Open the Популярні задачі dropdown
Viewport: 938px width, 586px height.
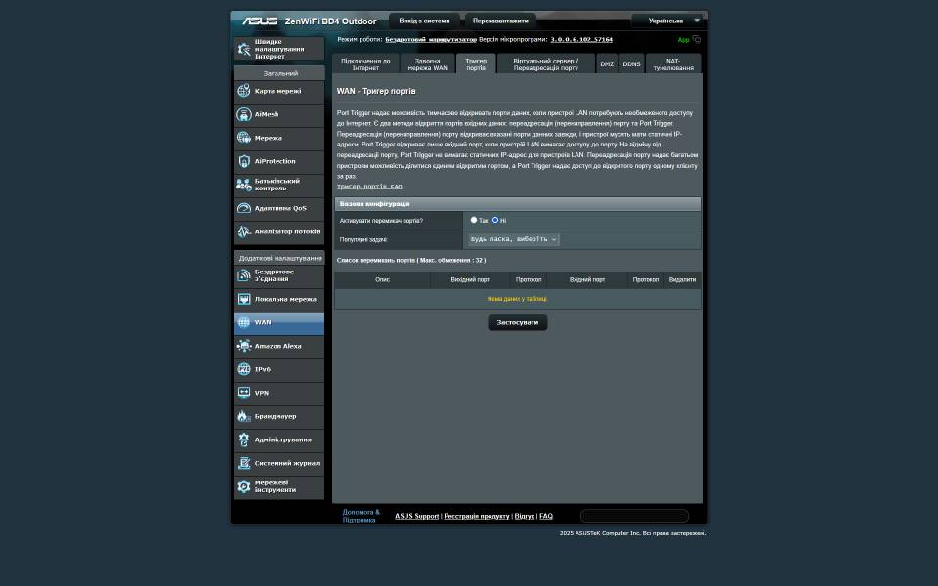[x=513, y=239]
